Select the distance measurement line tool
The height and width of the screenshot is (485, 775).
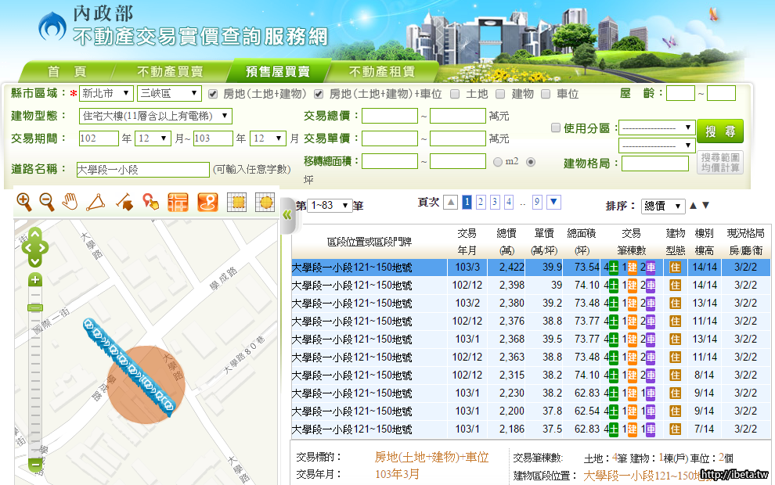pyautogui.click(x=124, y=202)
